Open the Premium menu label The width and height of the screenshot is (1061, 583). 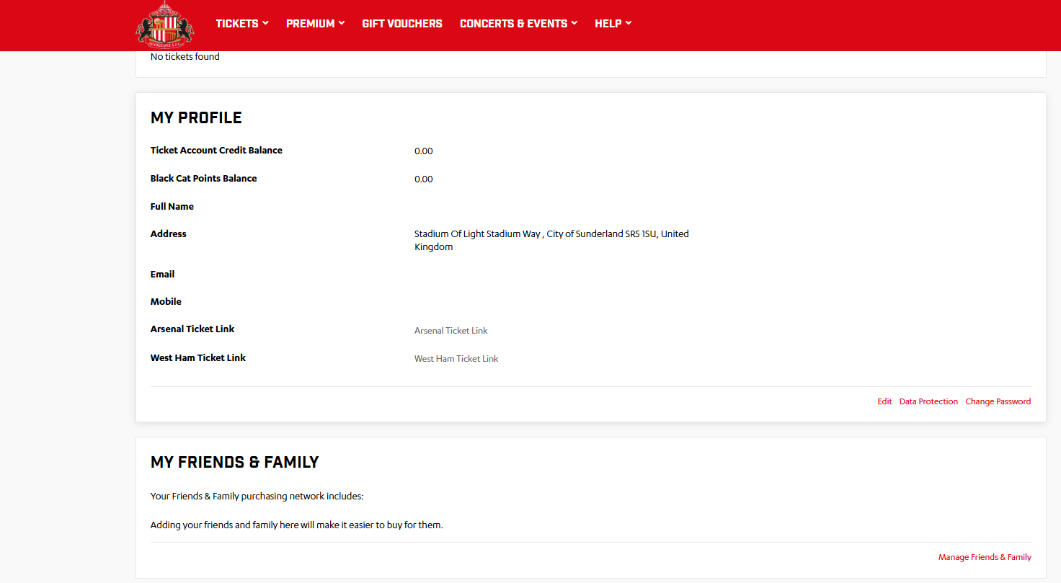click(310, 24)
